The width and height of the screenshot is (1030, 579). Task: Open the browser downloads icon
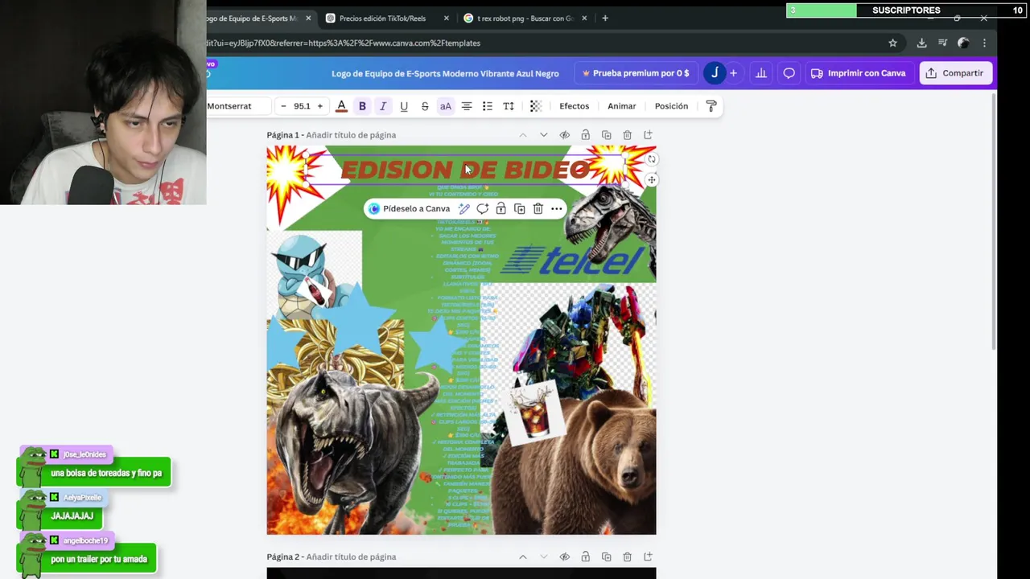tap(922, 43)
